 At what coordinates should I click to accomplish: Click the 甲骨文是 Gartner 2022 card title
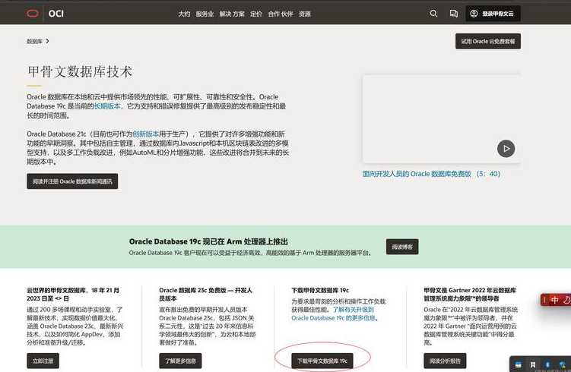pyautogui.click(x=470, y=294)
